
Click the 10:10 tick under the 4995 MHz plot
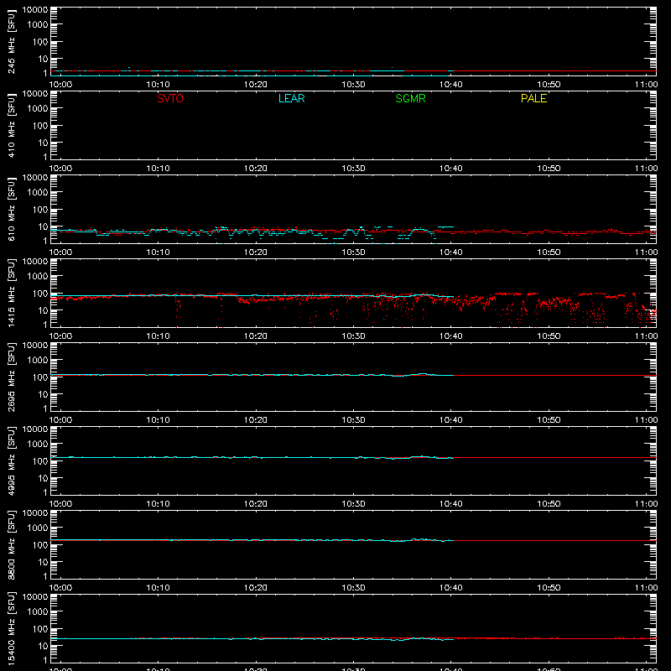point(159,504)
